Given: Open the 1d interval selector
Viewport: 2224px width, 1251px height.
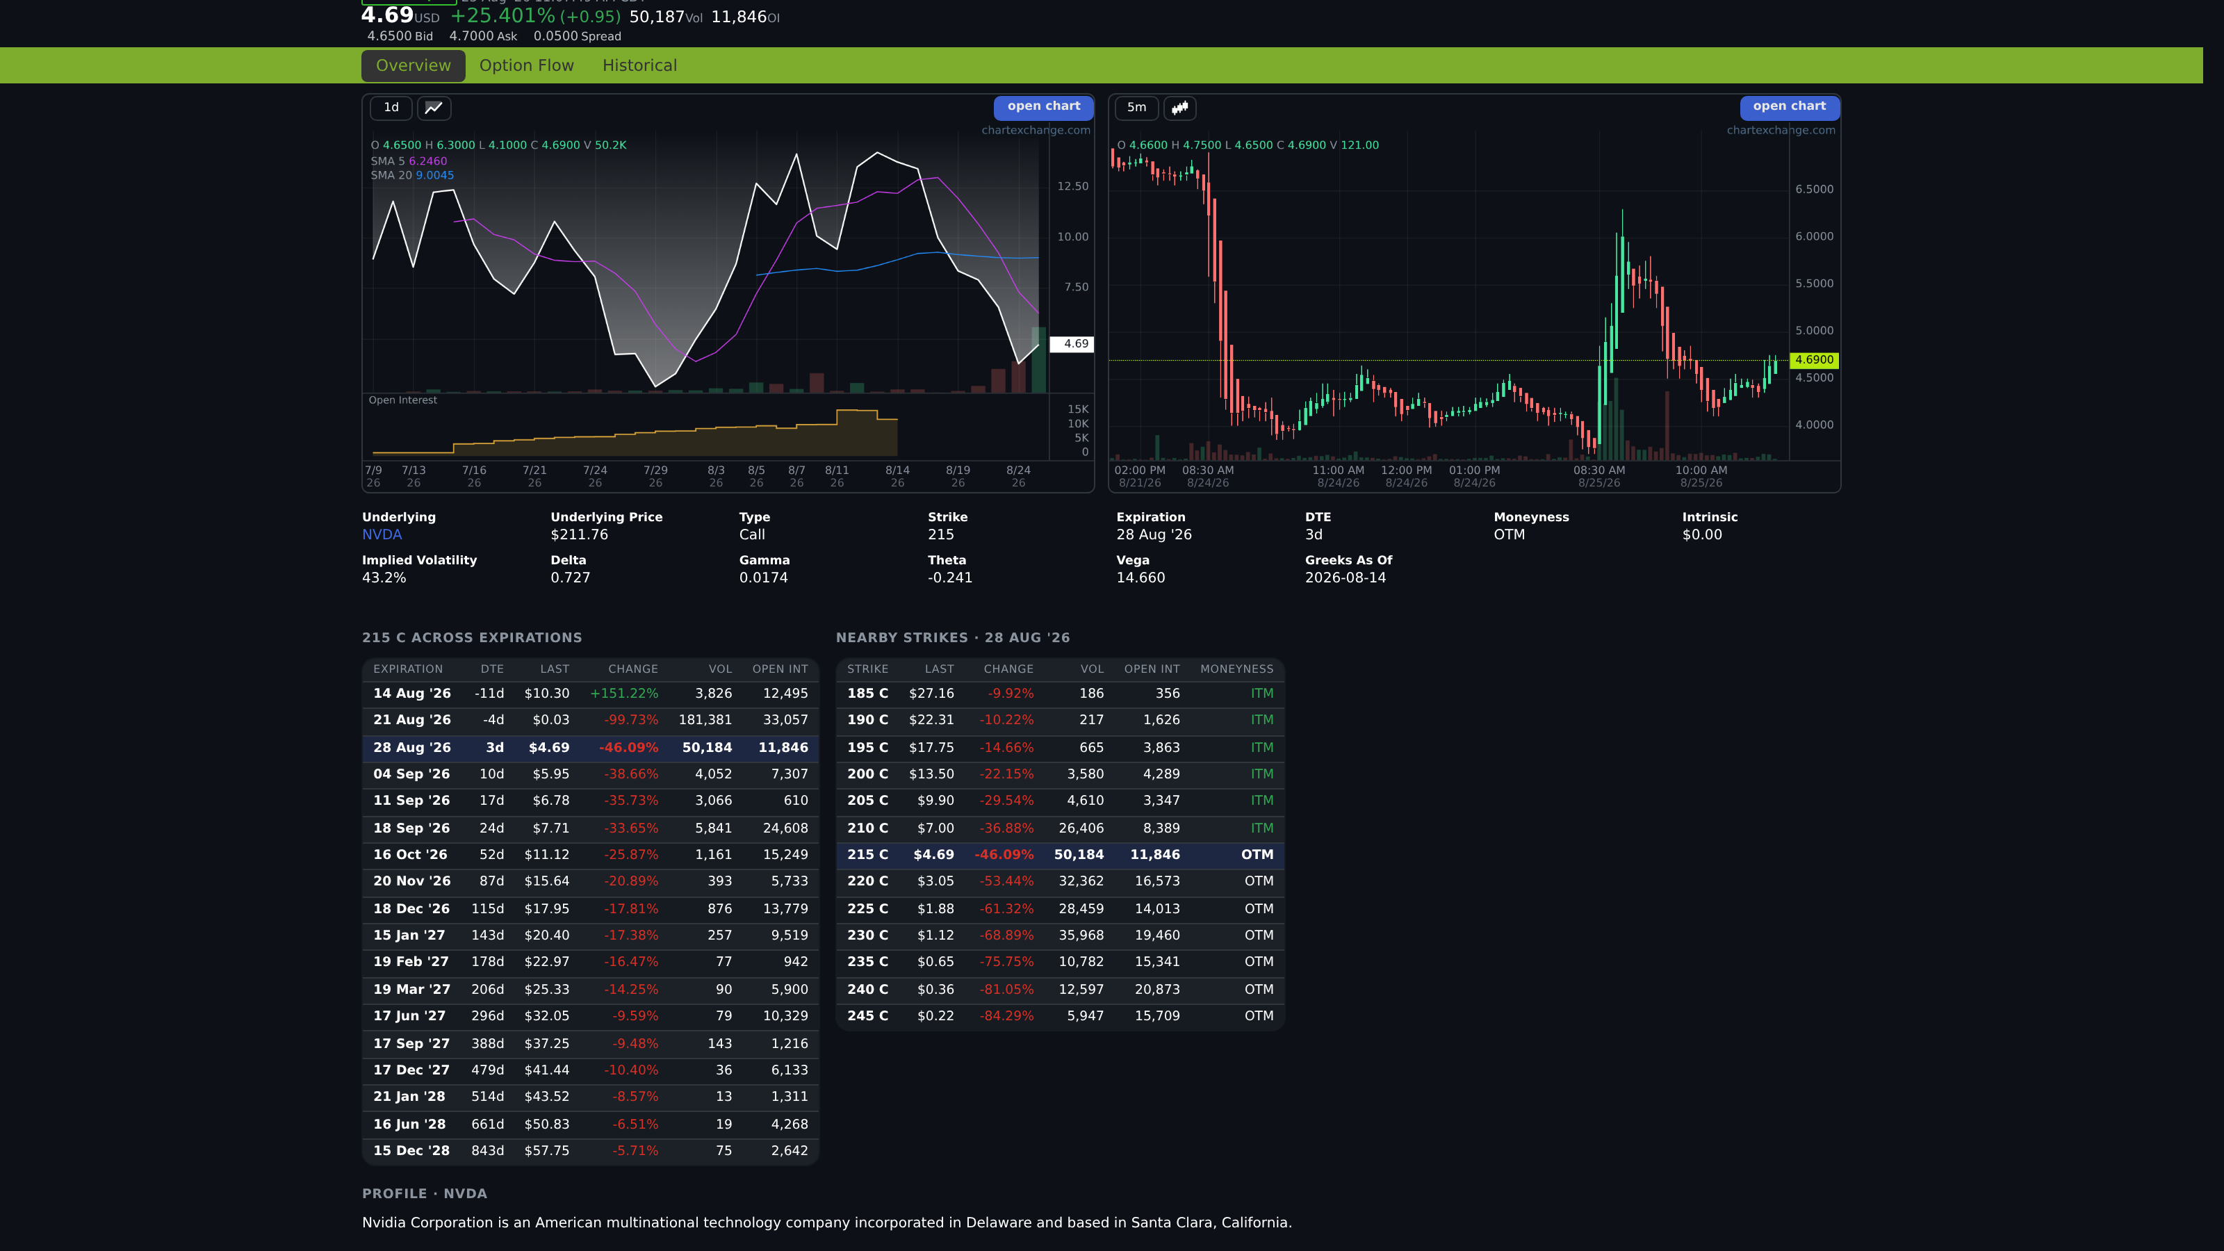Looking at the screenshot, I should click(391, 108).
